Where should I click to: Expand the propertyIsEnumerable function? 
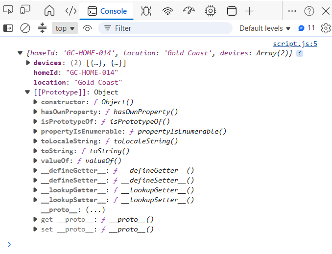[x=35, y=131]
